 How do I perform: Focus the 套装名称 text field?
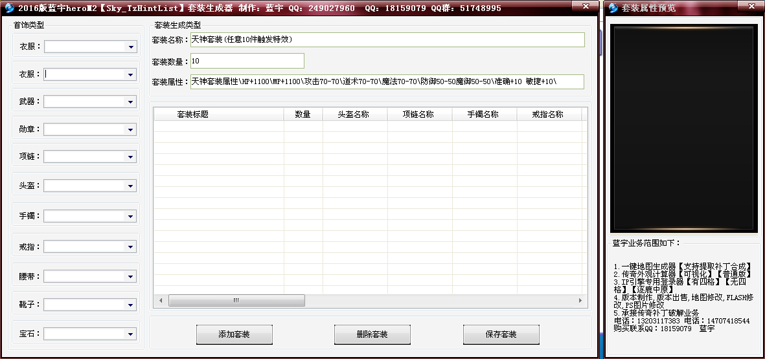387,40
